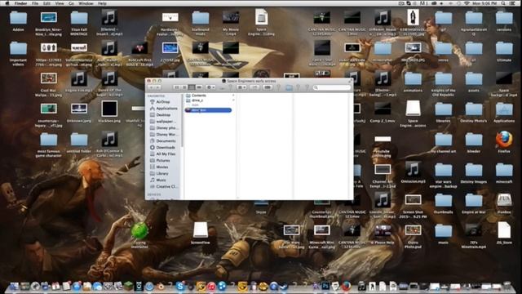Screen dimensions: 522x294
Task: Open AirDrop in Finder sidebar
Action: pyautogui.click(x=163, y=101)
